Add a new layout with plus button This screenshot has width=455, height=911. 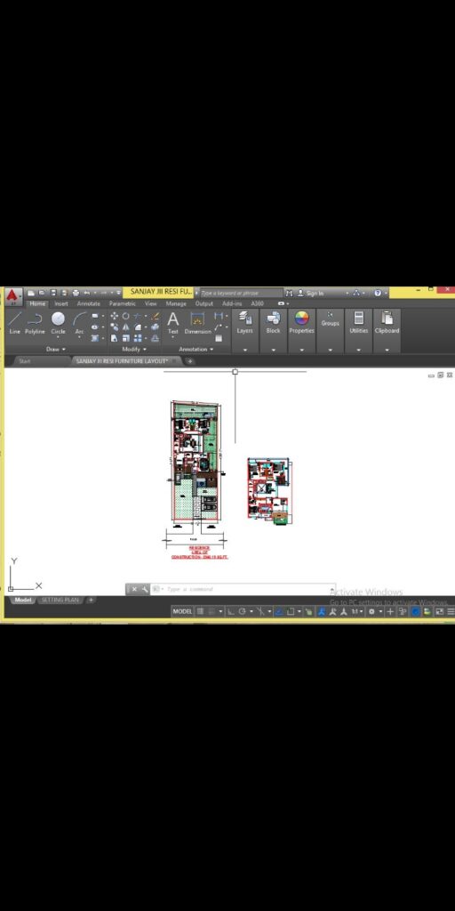[x=92, y=600]
